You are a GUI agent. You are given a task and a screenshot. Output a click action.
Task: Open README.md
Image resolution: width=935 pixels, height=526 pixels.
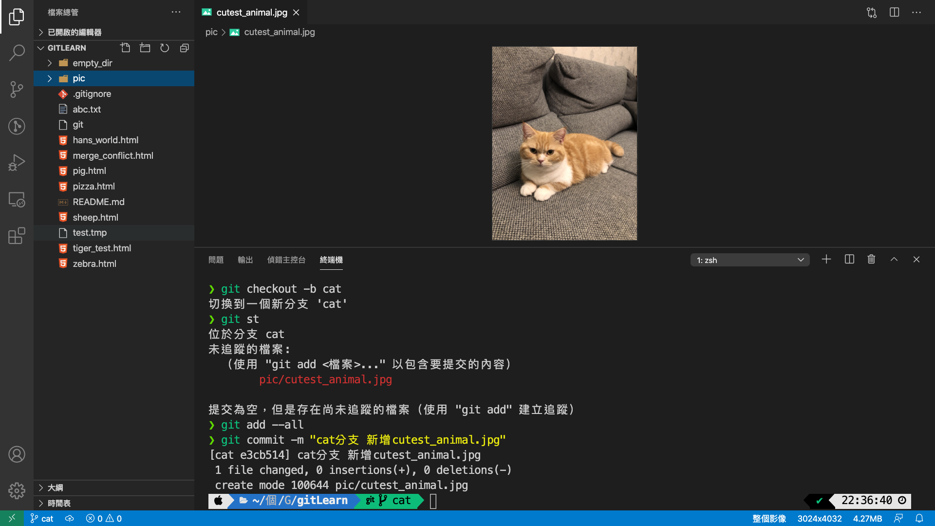(114, 202)
